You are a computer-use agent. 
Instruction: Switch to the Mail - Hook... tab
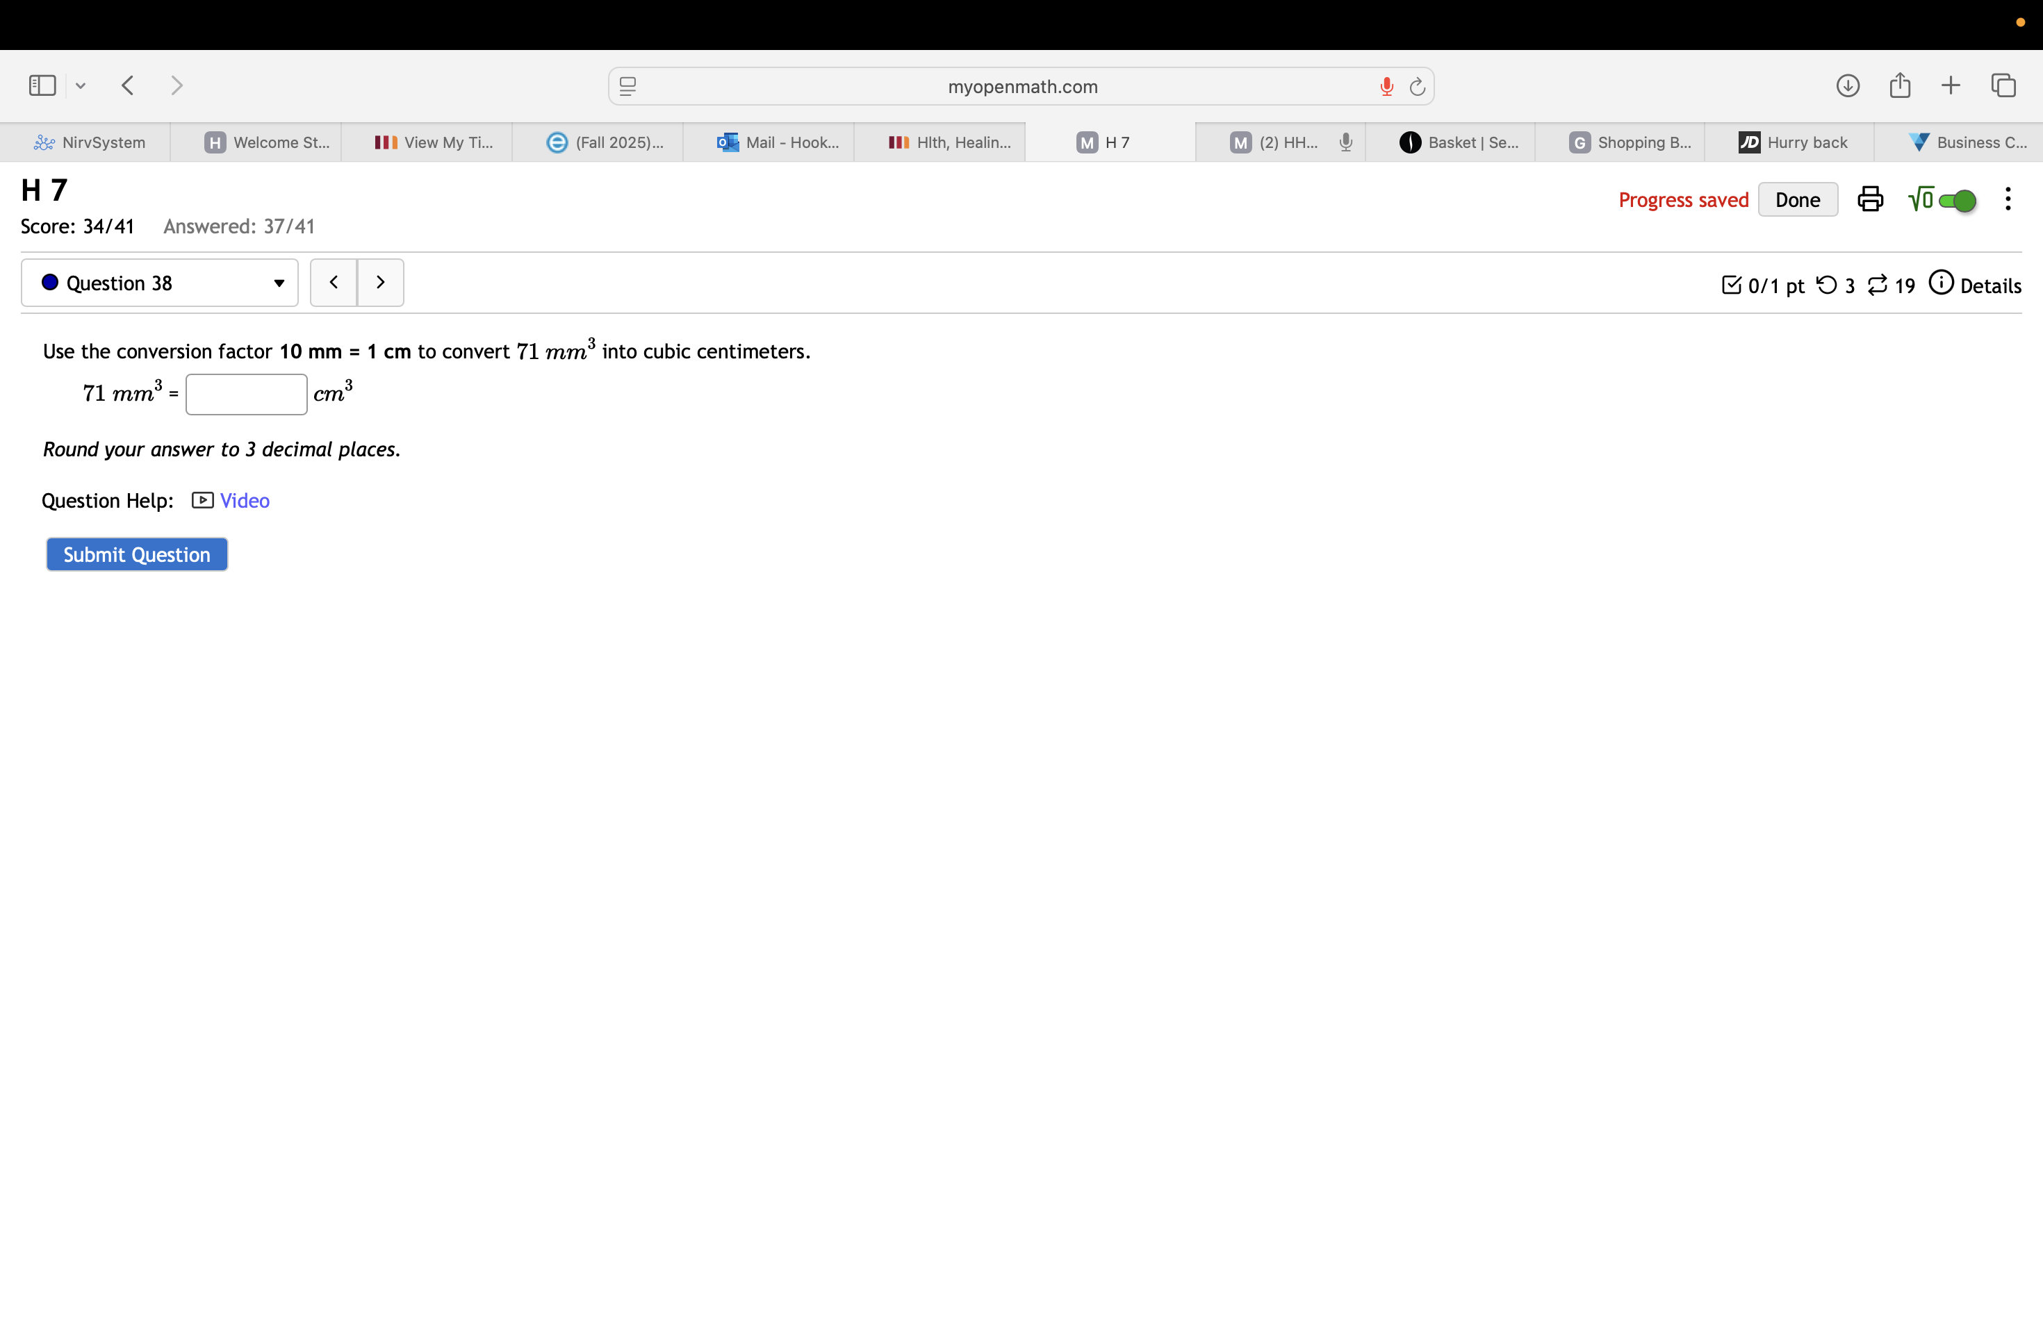tap(778, 142)
